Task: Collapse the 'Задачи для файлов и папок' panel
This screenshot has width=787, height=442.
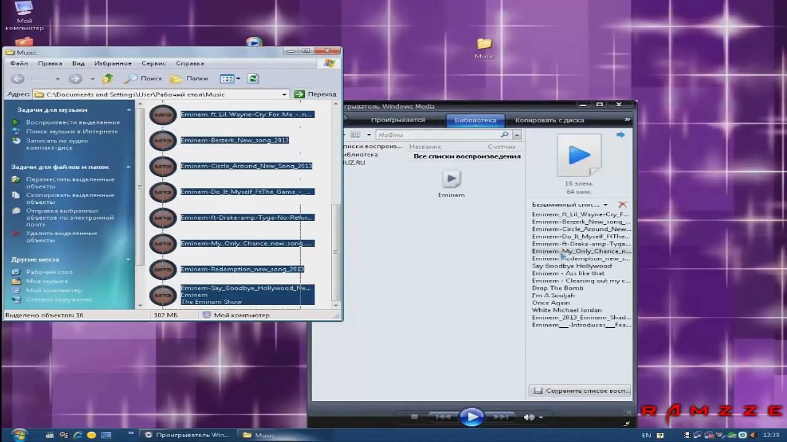Action: pyautogui.click(x=129, y=167)
